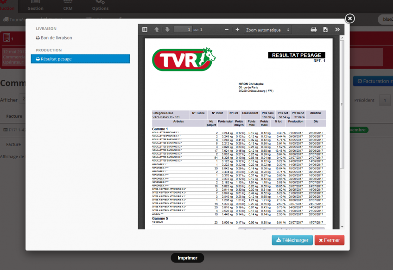Click the PDF vertical scrollbar down arrow
The height and width of the screenshot is (270, 393).
(342, 226)
